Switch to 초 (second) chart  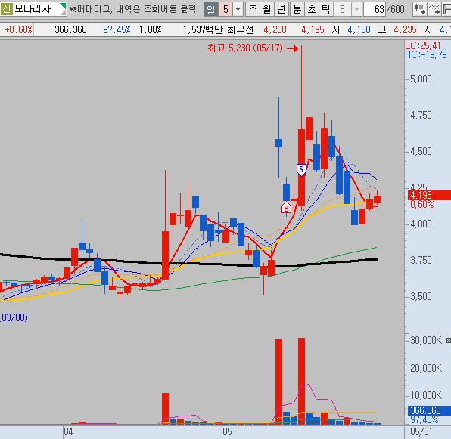click(312, 10)
